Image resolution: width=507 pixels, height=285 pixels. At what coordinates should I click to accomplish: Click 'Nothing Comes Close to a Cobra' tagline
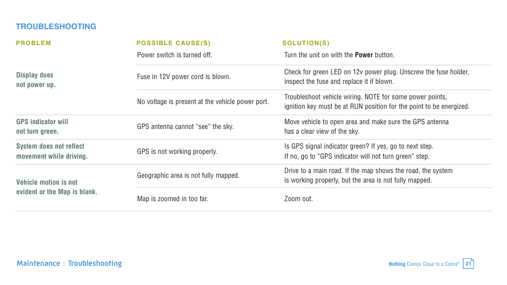(424, 264)
